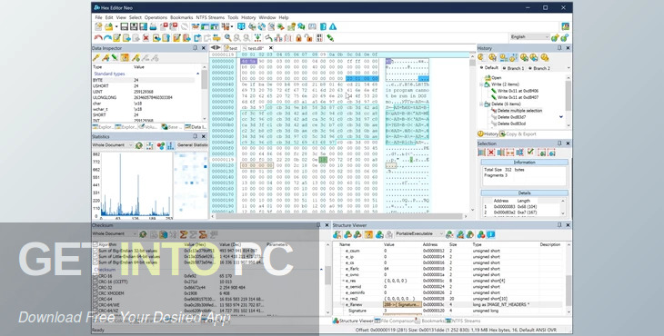Switch to the Branch 1 history tab
664x336 pixels.
click(513, 68)
